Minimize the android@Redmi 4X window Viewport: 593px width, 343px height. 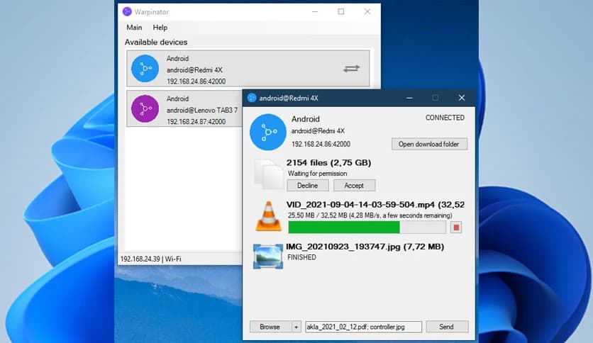pos(409,98)
